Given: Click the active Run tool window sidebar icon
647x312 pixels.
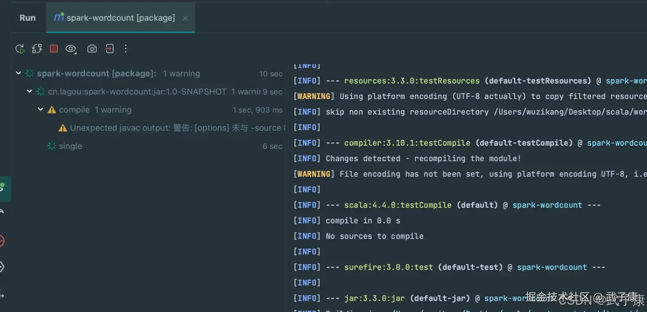Looking at the screenshot, I should coord(3,188).
